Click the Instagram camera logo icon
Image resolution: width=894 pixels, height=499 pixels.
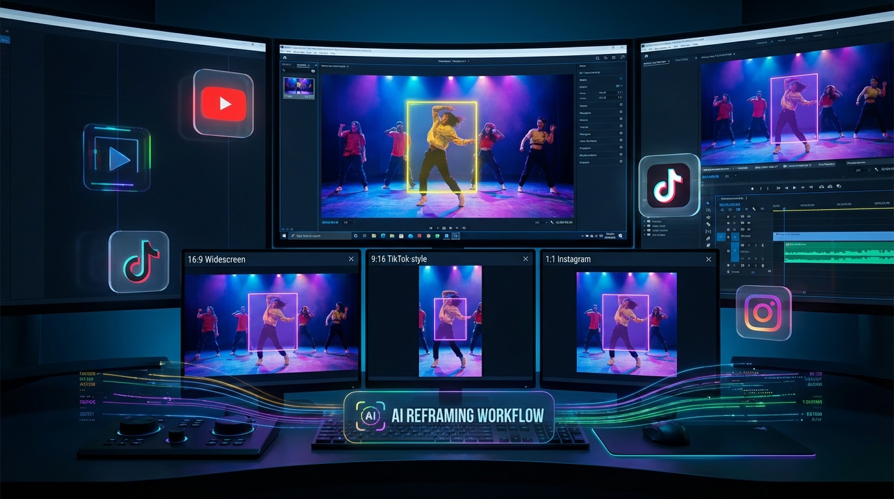[x=763, y=313]
